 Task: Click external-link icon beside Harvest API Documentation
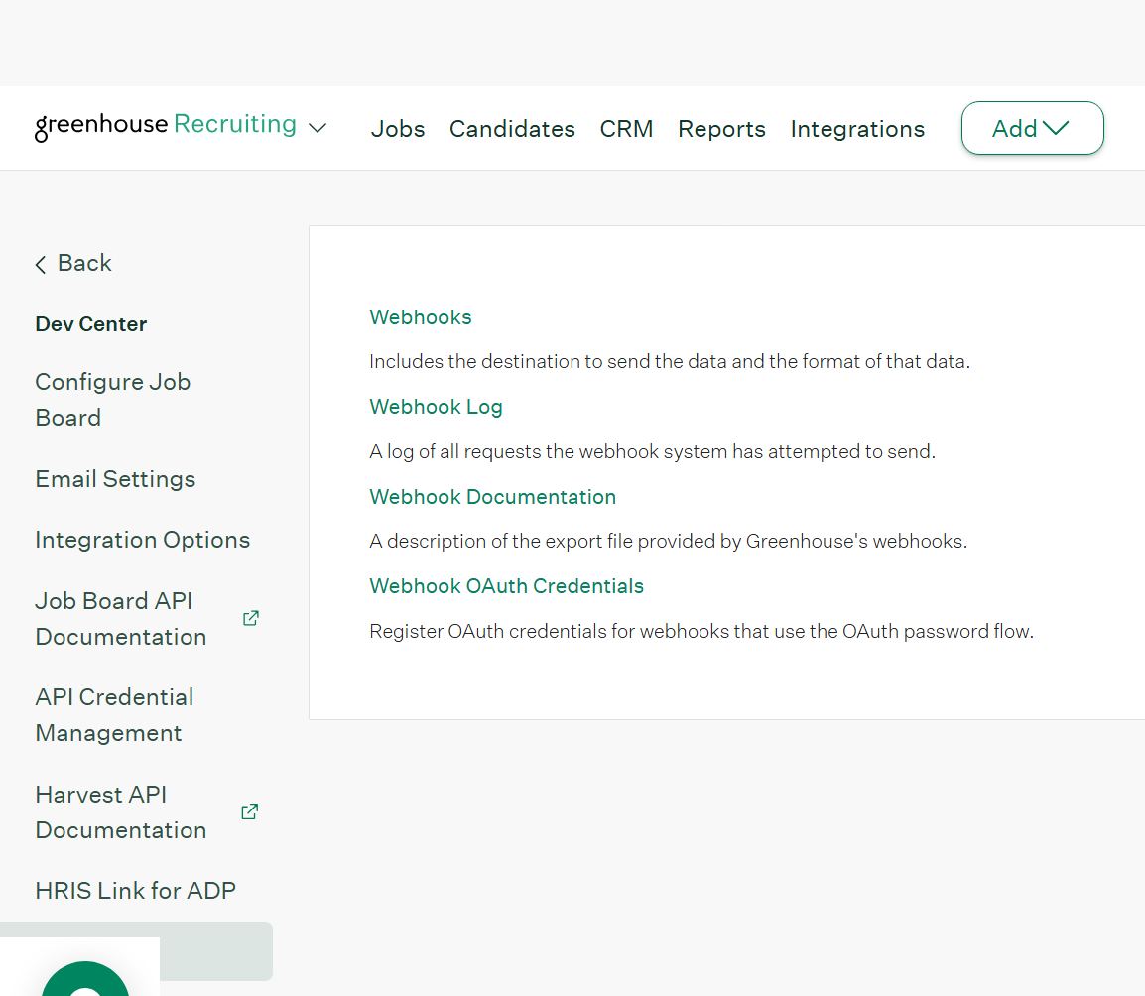250,812
